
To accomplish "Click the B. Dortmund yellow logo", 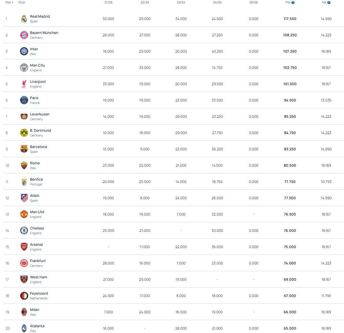I will (24, 133).
